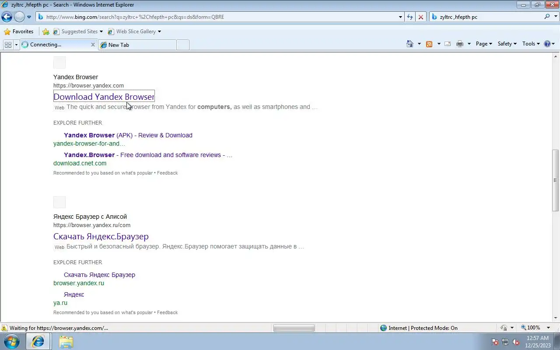Click the Yandex Browser result favicon
560x350 pixels.
(59, 63)
